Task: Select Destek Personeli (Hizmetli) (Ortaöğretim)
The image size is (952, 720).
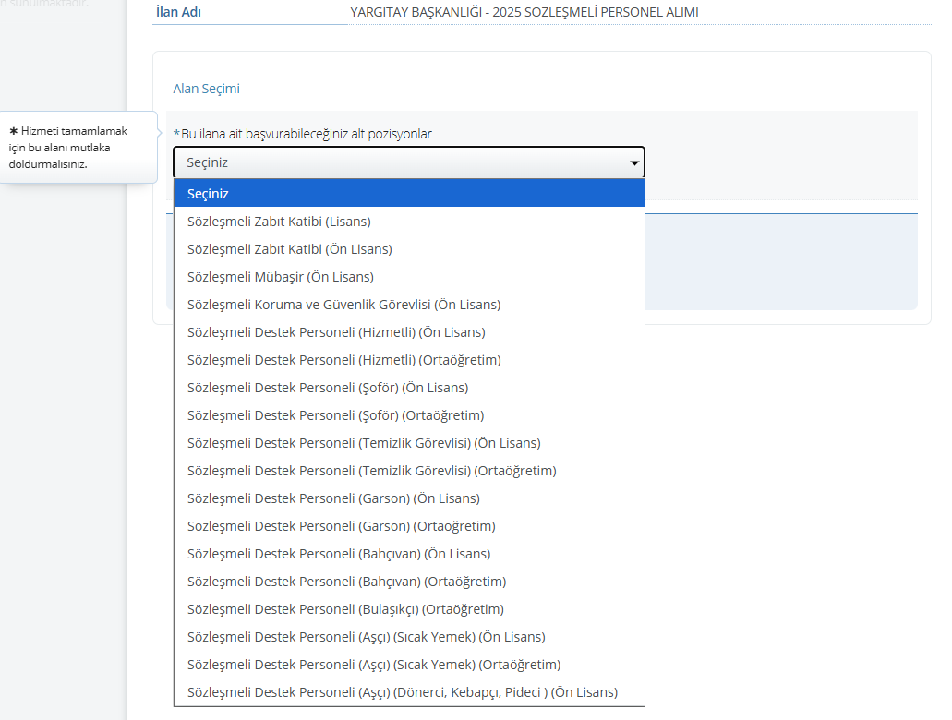Action: [x=409, y=360]
